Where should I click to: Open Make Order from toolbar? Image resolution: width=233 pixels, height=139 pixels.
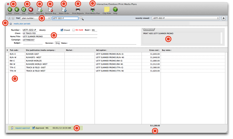[64, 10]
